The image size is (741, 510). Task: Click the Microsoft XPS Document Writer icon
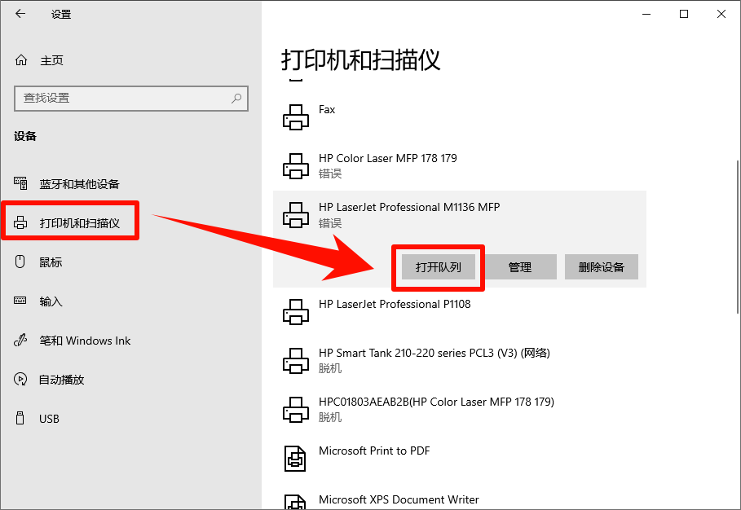tap(295, 502)
